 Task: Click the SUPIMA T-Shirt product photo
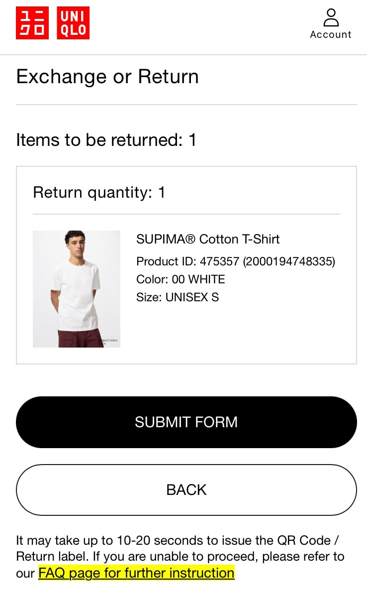click(77, 289)
